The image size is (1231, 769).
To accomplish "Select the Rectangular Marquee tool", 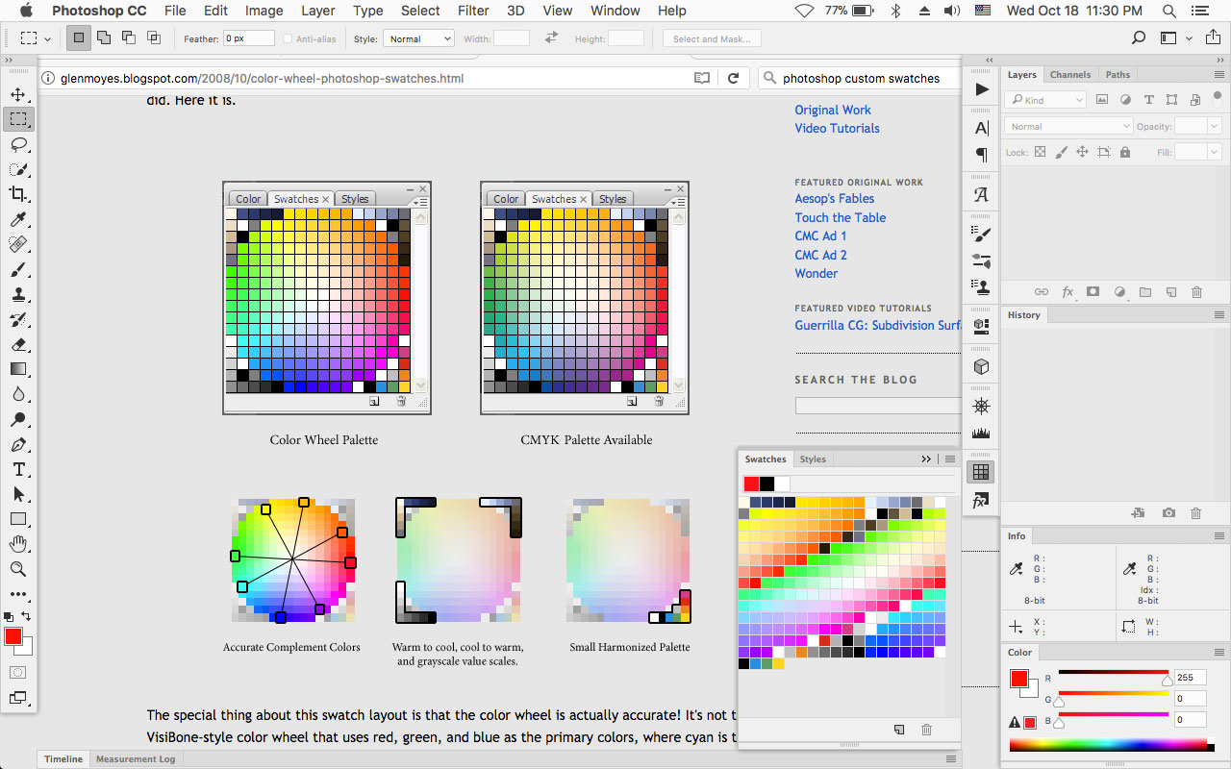I will pyautogui.click(x=18, y=119).
